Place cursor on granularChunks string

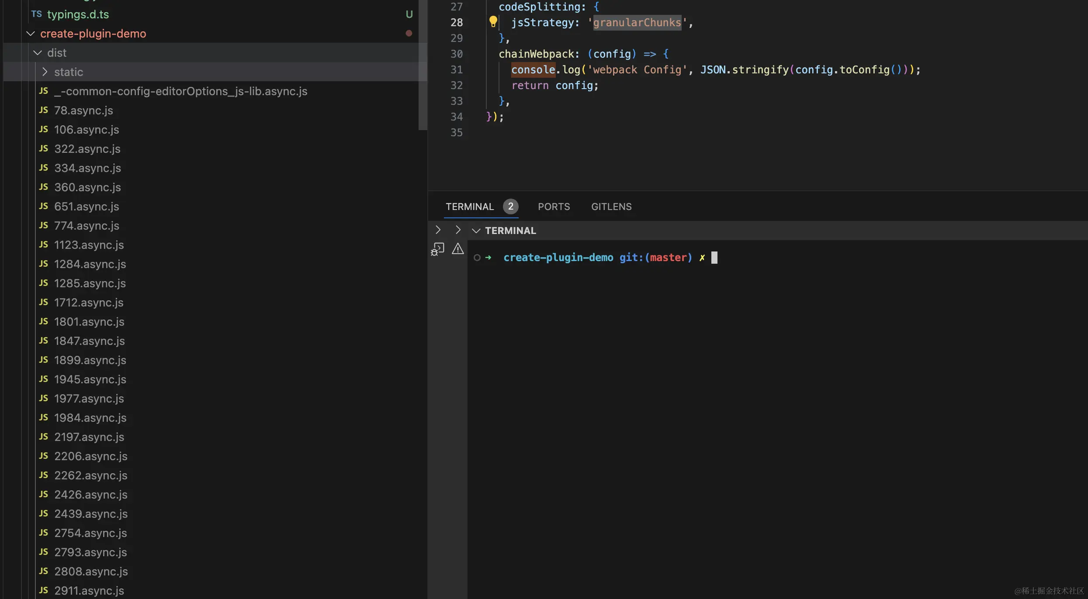[637, 22]
